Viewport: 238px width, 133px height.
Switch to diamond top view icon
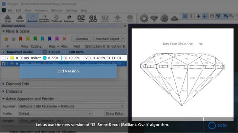(x=144, y=18)
